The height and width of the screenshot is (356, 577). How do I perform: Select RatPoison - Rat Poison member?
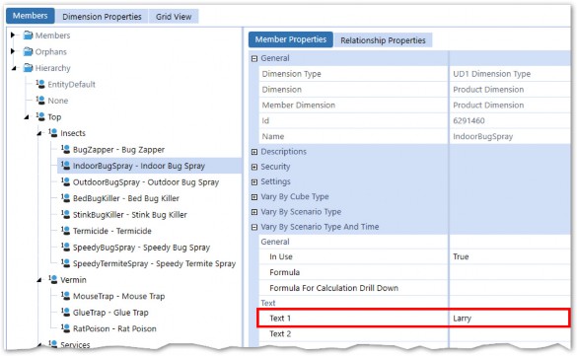point(114,328)
